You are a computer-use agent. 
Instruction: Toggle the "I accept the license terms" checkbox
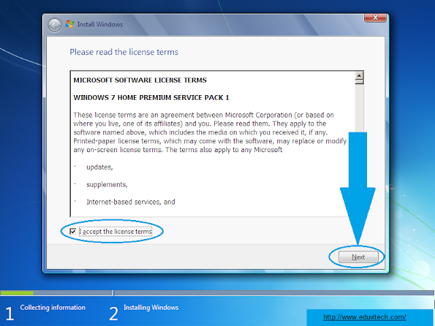coord(73,231)
